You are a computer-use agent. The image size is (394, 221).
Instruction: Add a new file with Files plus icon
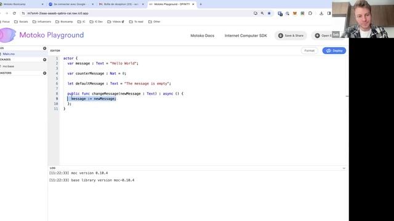click(45, 48)
